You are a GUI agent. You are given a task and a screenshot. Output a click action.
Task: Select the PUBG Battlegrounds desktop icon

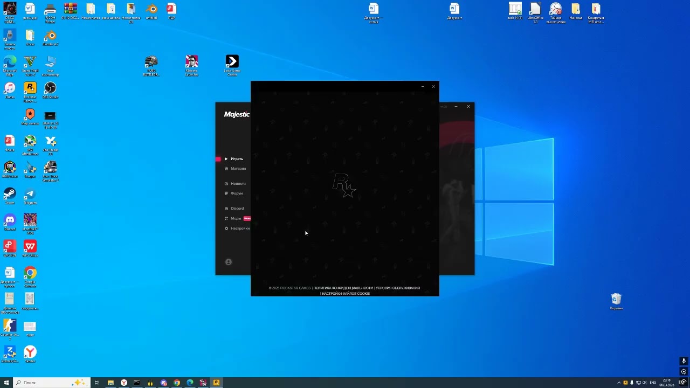click(151, 65)
